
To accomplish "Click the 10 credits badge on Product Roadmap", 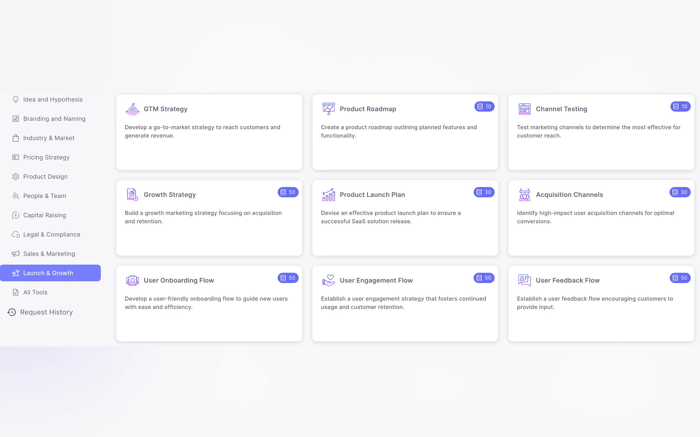I will (484, 106).
